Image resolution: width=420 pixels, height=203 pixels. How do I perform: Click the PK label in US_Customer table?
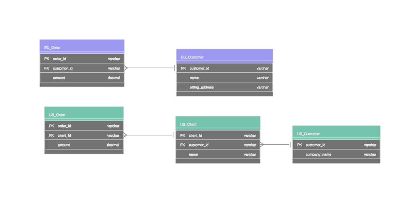click(x=300, y=145)
